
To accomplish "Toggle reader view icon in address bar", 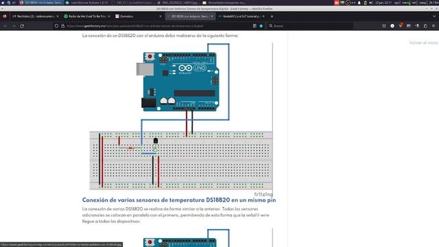I will coord(254,26).
